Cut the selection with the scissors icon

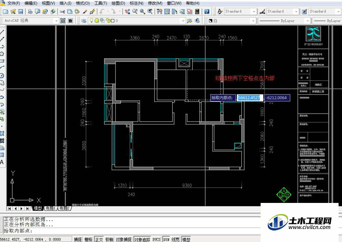coord(62,11)
